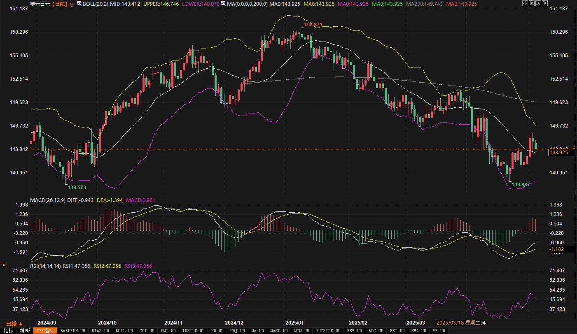This screenshot has width=577, height=334.
Task: Click the 美元日元 symbol name
Action: 40,4
